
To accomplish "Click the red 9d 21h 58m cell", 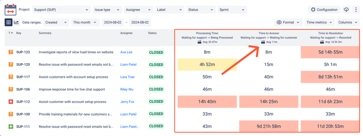I will click(269, 126).
